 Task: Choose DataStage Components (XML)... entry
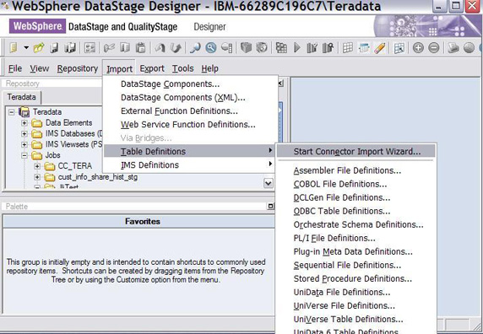point(190,98)
